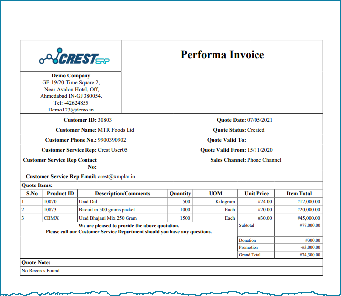Click the Quote Valid To label
341x296 pixels.
(226, 140)
